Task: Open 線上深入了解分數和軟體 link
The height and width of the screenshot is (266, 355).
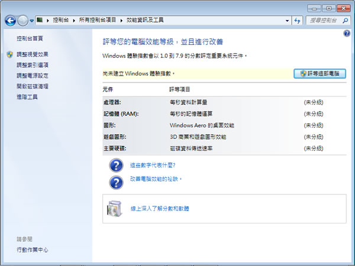Action: [160, 209]
